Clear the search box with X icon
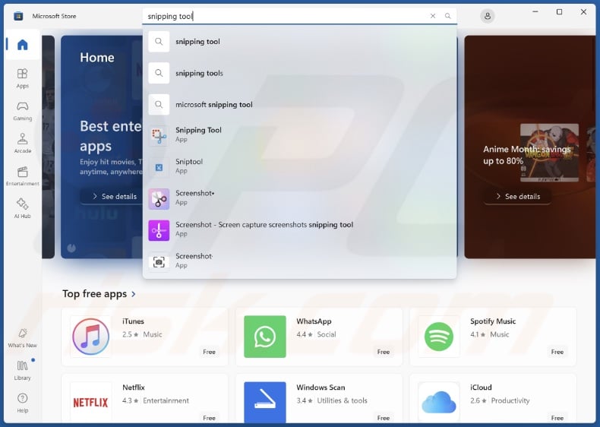The height and width of the screenshot is (427, 600). tap(433, 16)
